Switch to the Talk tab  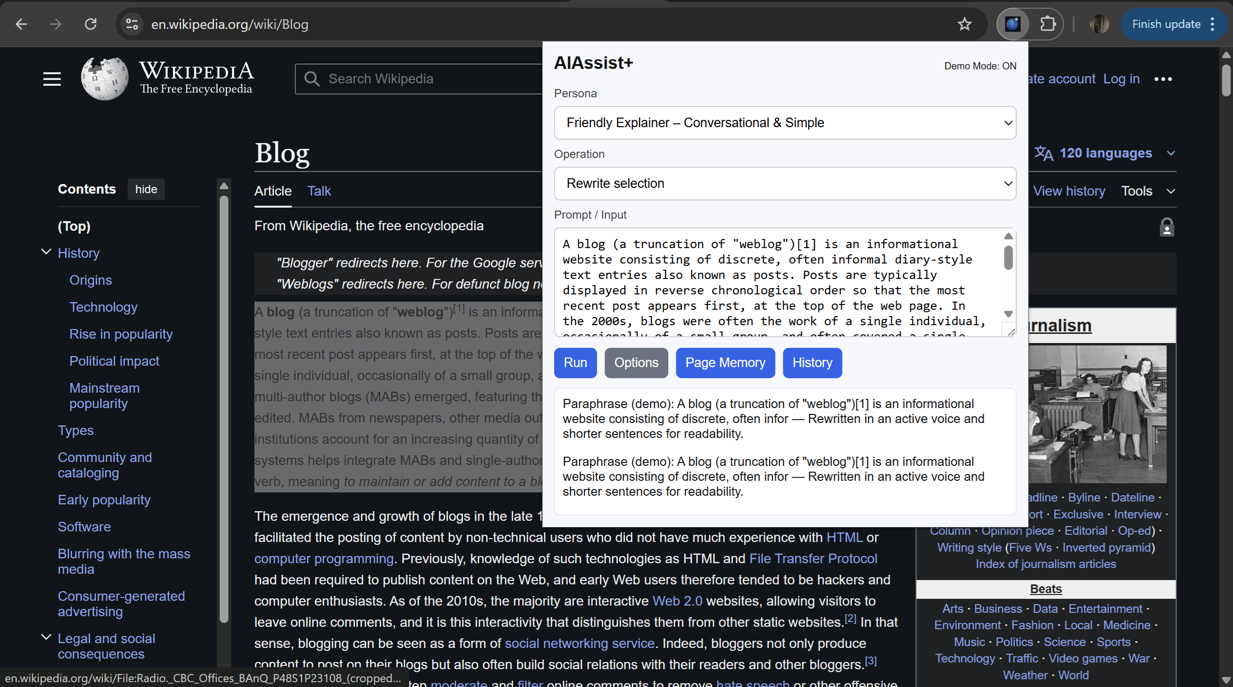319,191
